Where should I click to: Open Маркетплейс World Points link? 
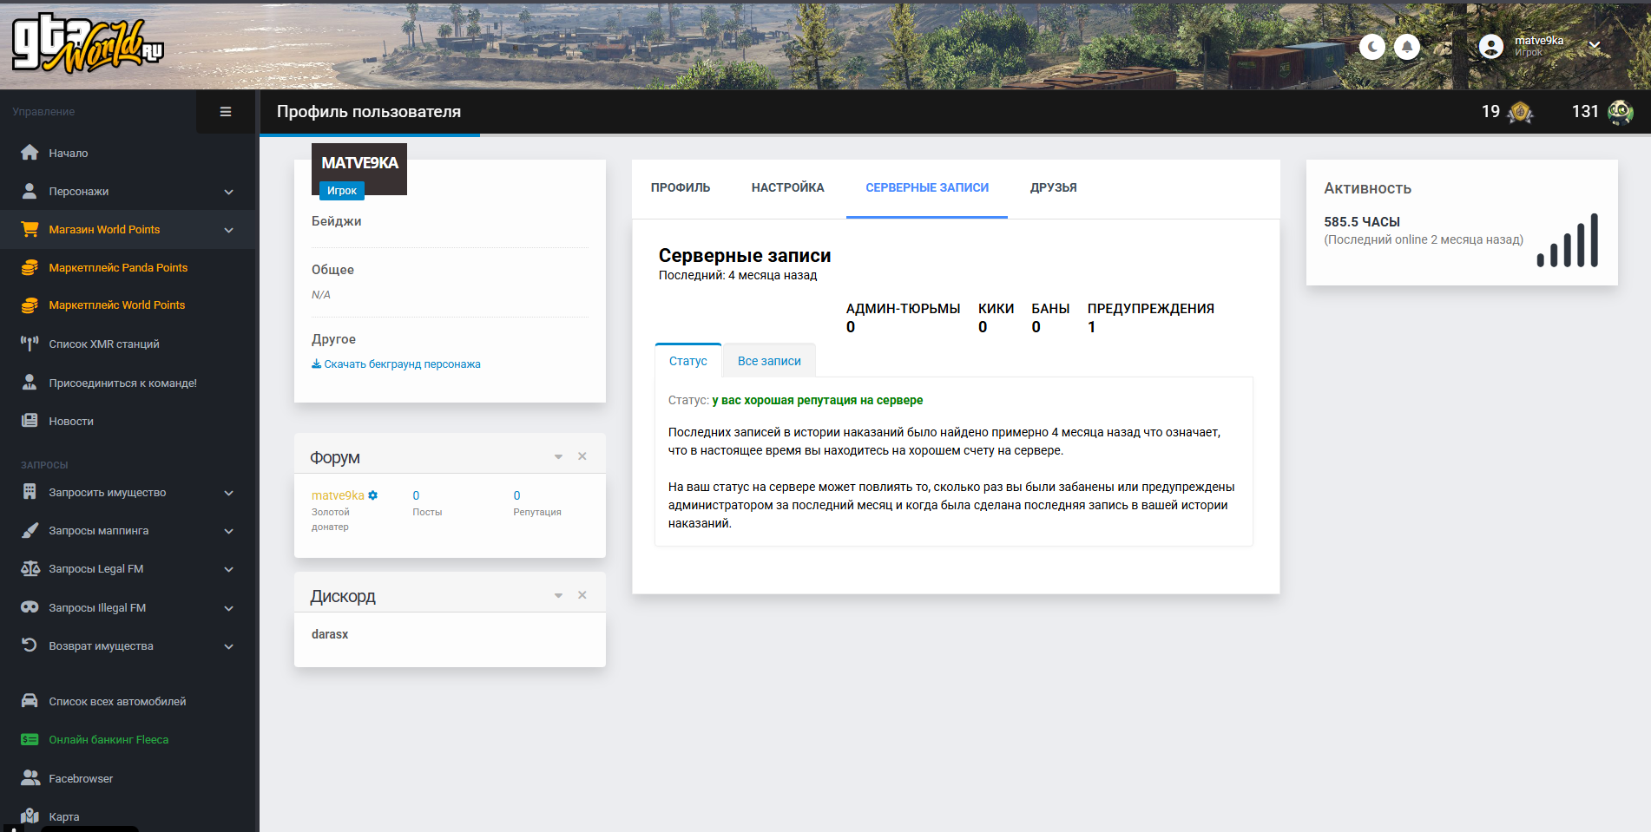pyautogui.click(x=117, y=305)
